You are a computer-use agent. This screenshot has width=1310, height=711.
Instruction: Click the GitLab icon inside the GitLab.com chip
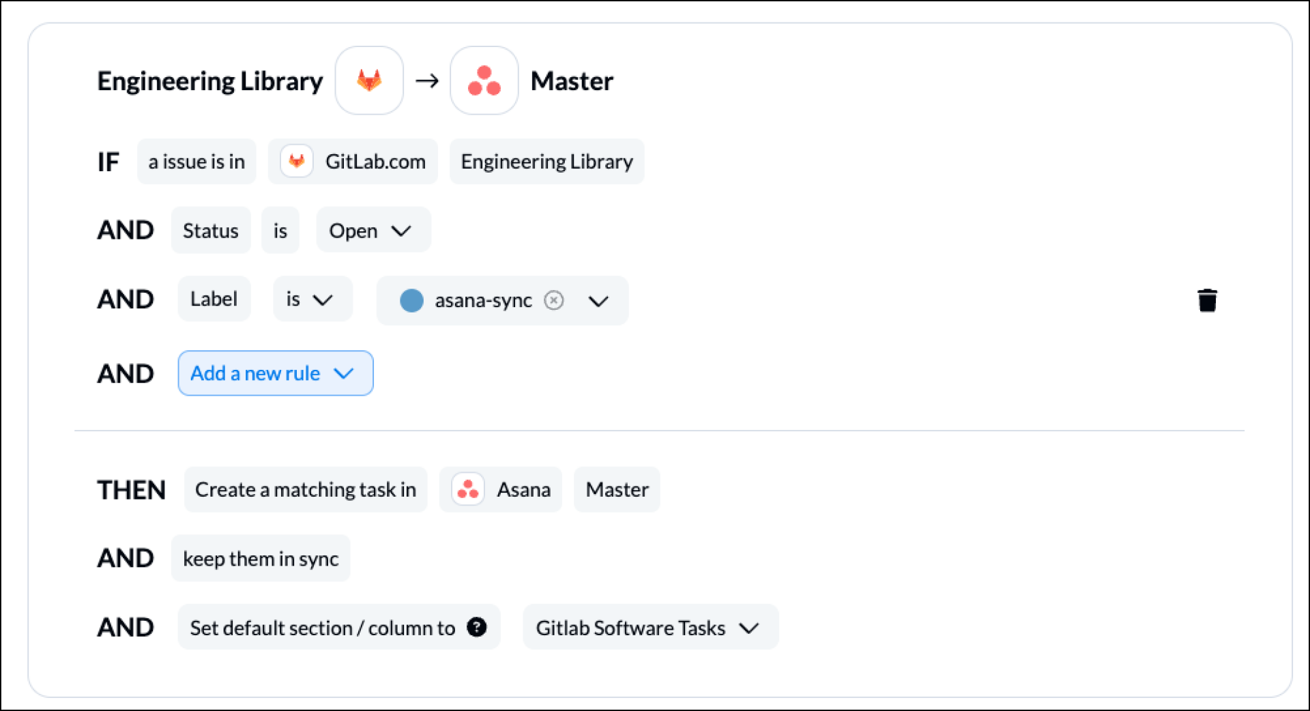(x=297, y=161)
